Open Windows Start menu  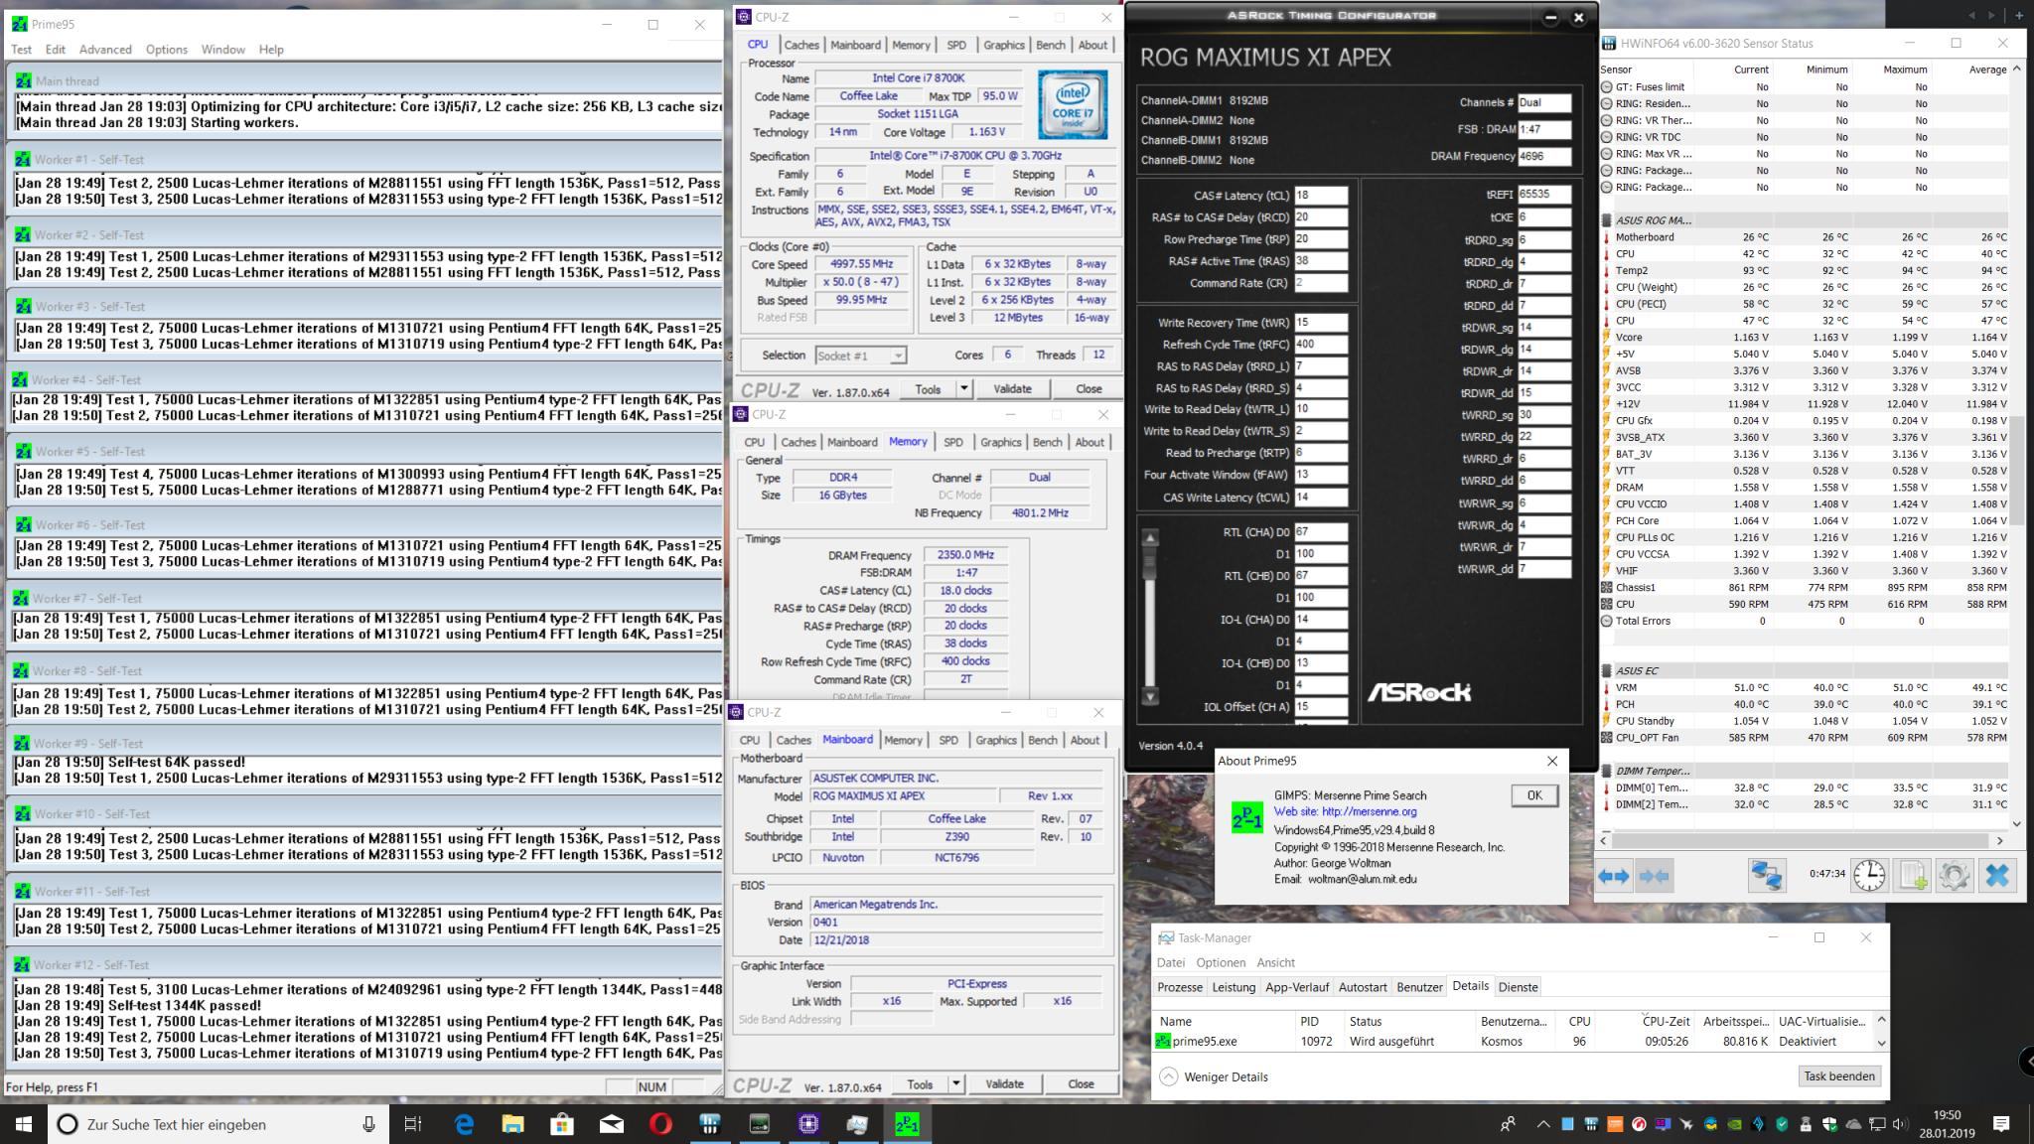24,1124
